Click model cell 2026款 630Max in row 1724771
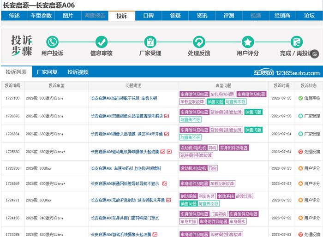The height and width of the screenshot is (237, 323). click(38, 200)
